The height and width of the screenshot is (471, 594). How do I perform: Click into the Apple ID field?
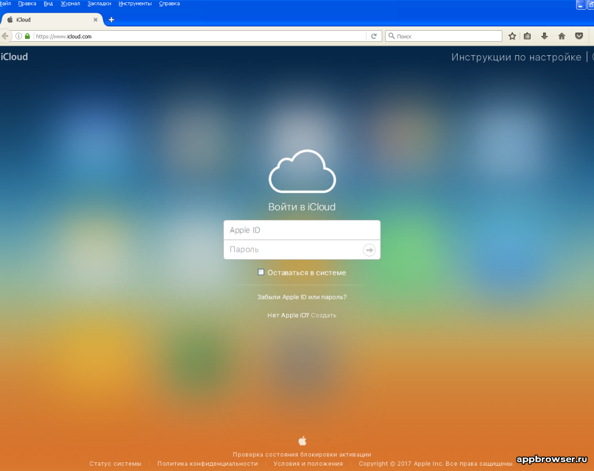(x=302, y=230)
